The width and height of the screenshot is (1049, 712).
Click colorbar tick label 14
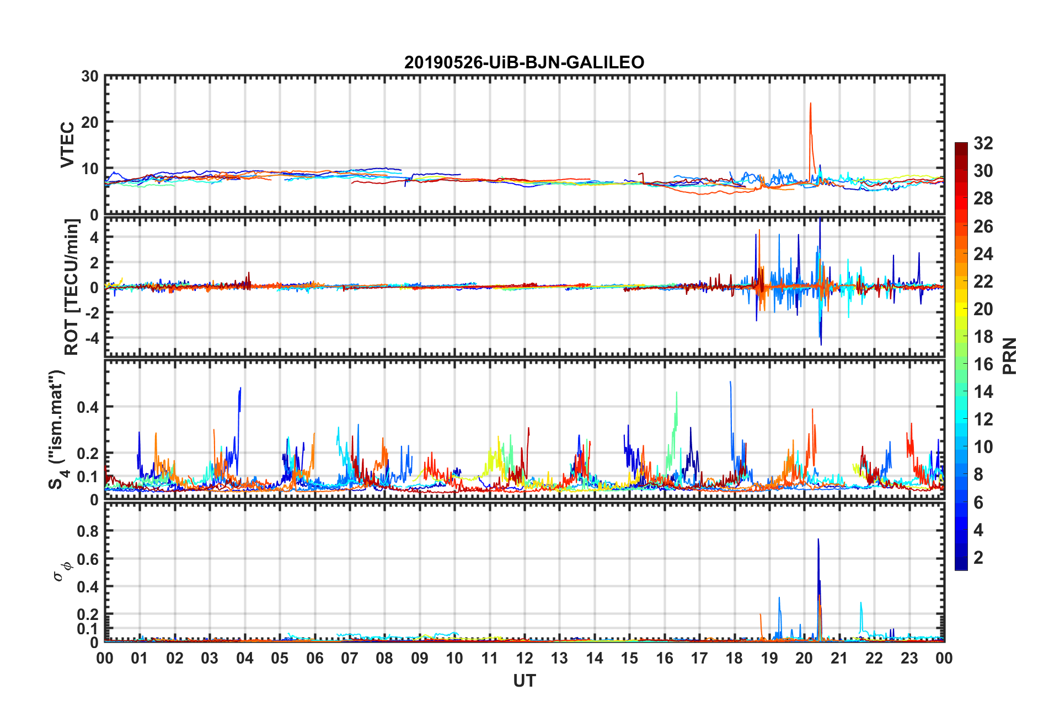coord(983,392)
